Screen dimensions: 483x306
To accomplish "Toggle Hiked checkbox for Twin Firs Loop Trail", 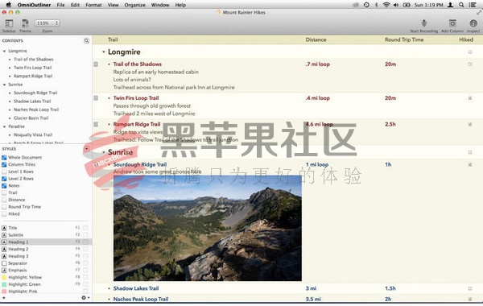I will pyautogui.click(x=470, y=98).
